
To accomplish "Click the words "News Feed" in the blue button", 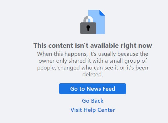I will tap(101, 89).
